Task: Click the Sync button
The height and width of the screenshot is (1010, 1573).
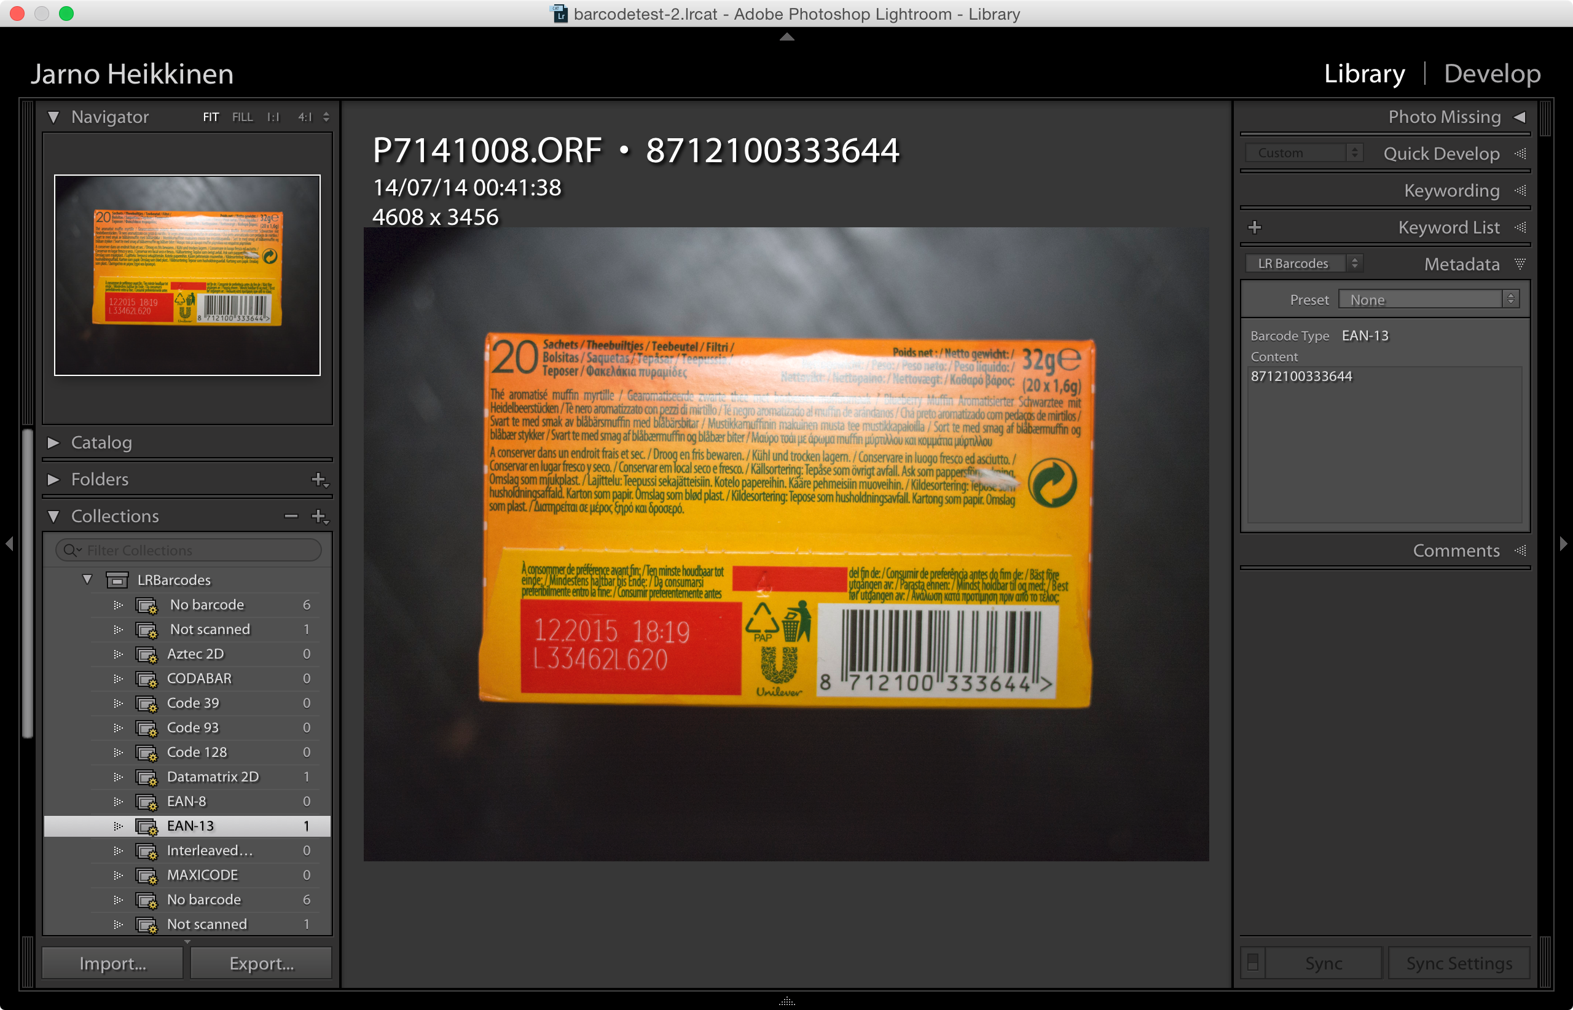Action: tap(1323, 963)
